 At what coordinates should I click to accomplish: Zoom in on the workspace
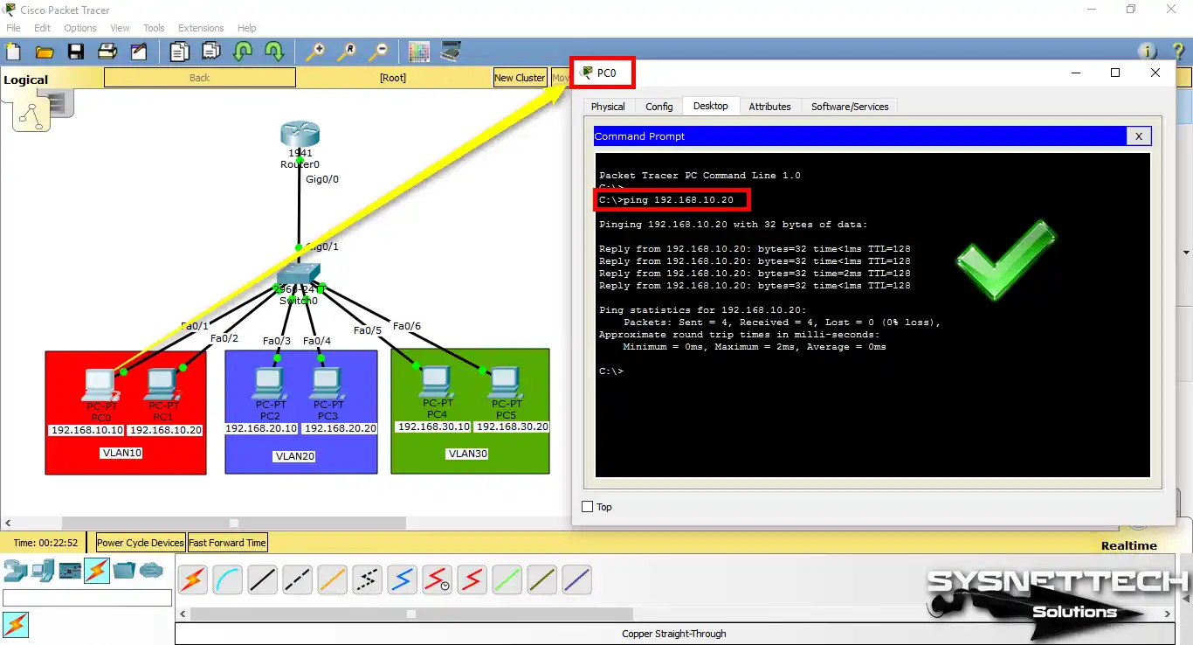(x=316, y=52)
